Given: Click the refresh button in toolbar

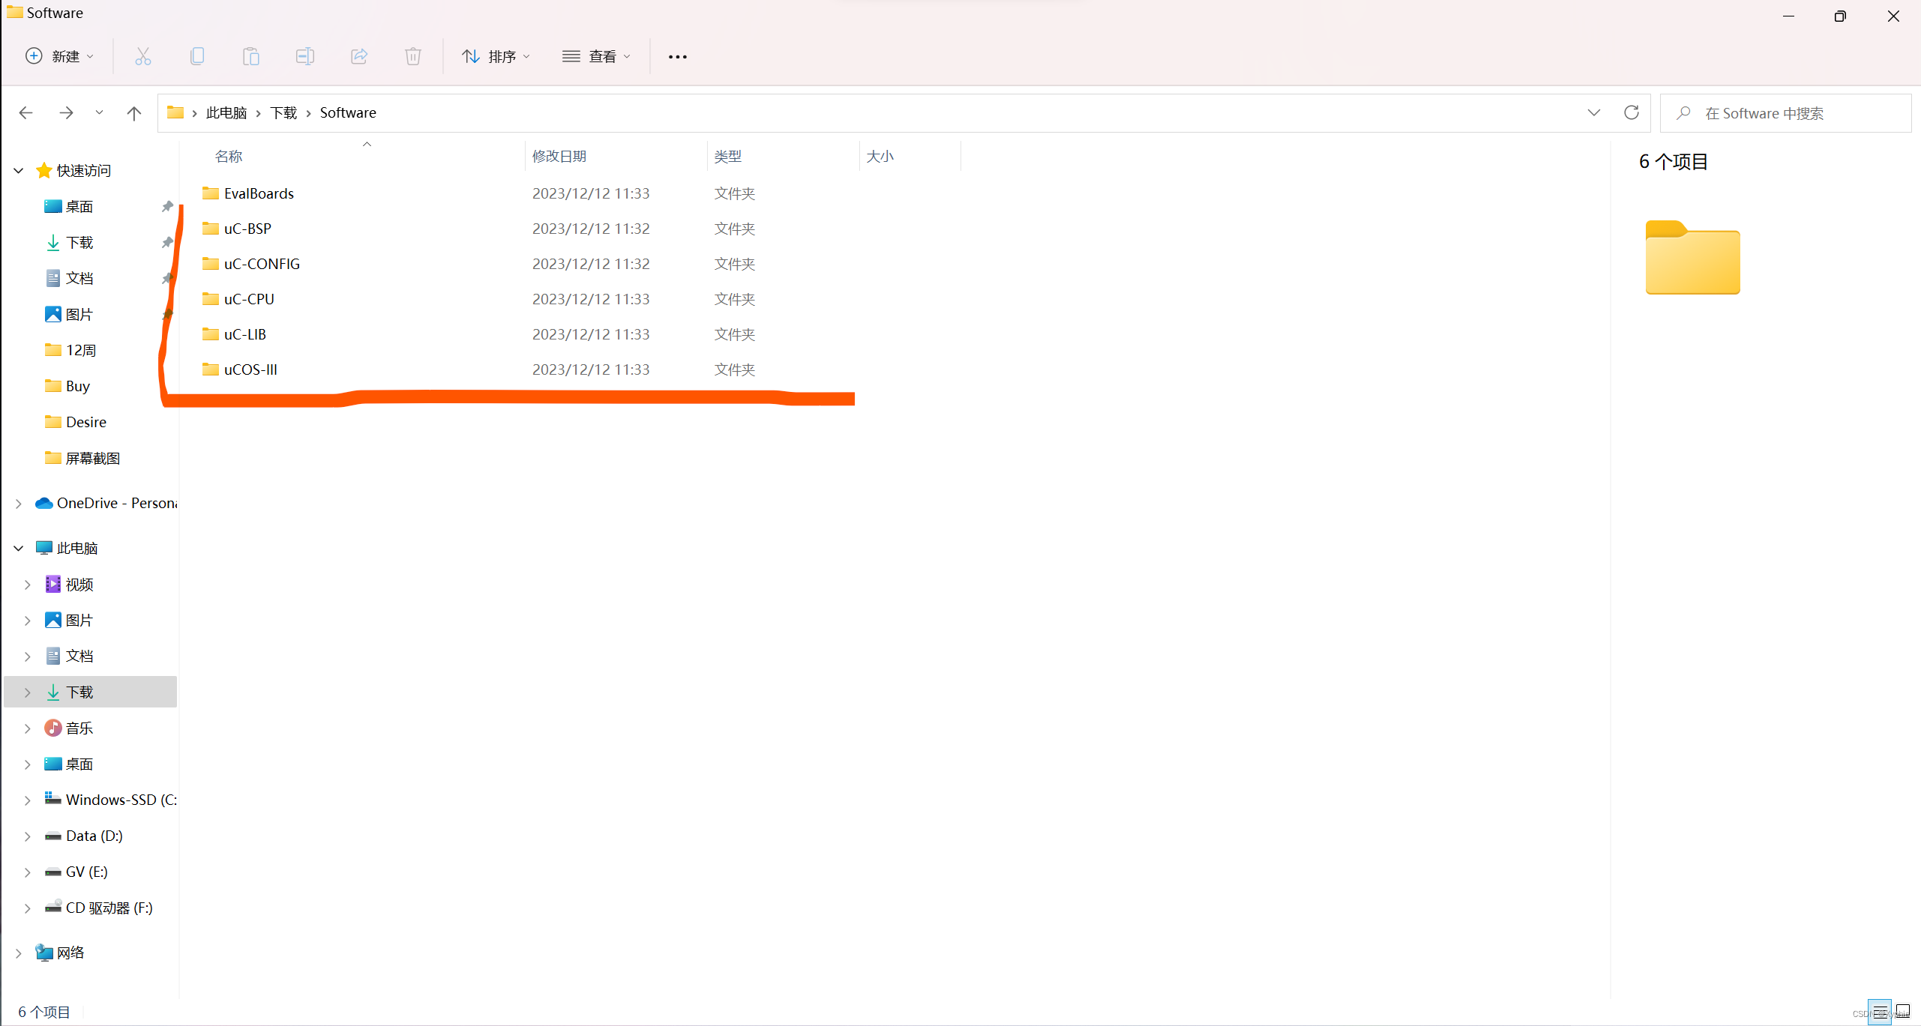Looking at the screenshot, I should click(x=1632, y=113).
